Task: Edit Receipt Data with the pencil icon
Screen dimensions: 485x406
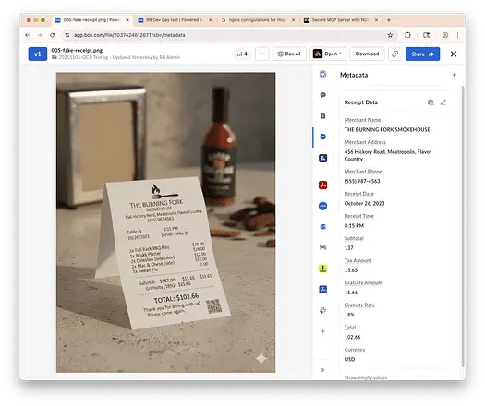Action: point(443,102)
